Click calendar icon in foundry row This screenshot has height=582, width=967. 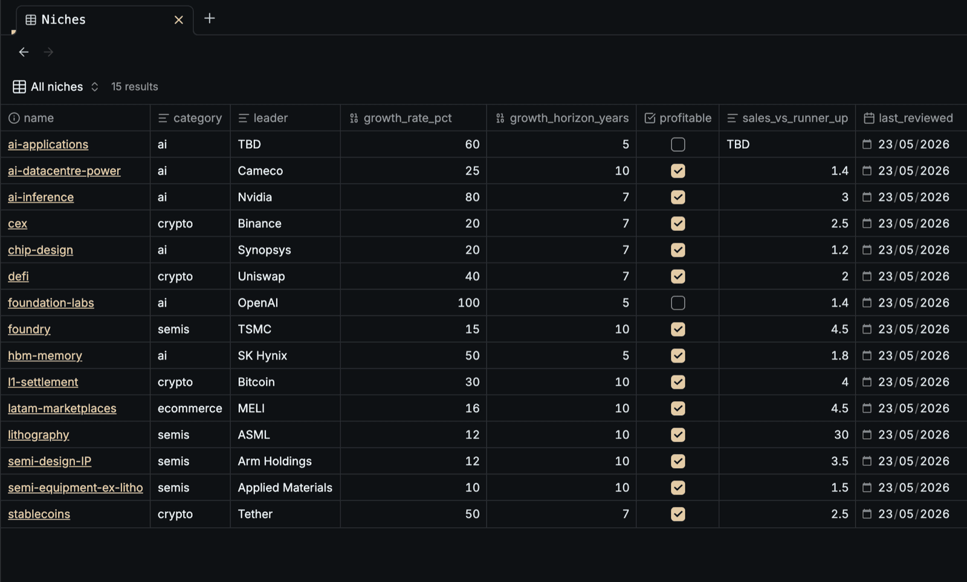(867, 329)
